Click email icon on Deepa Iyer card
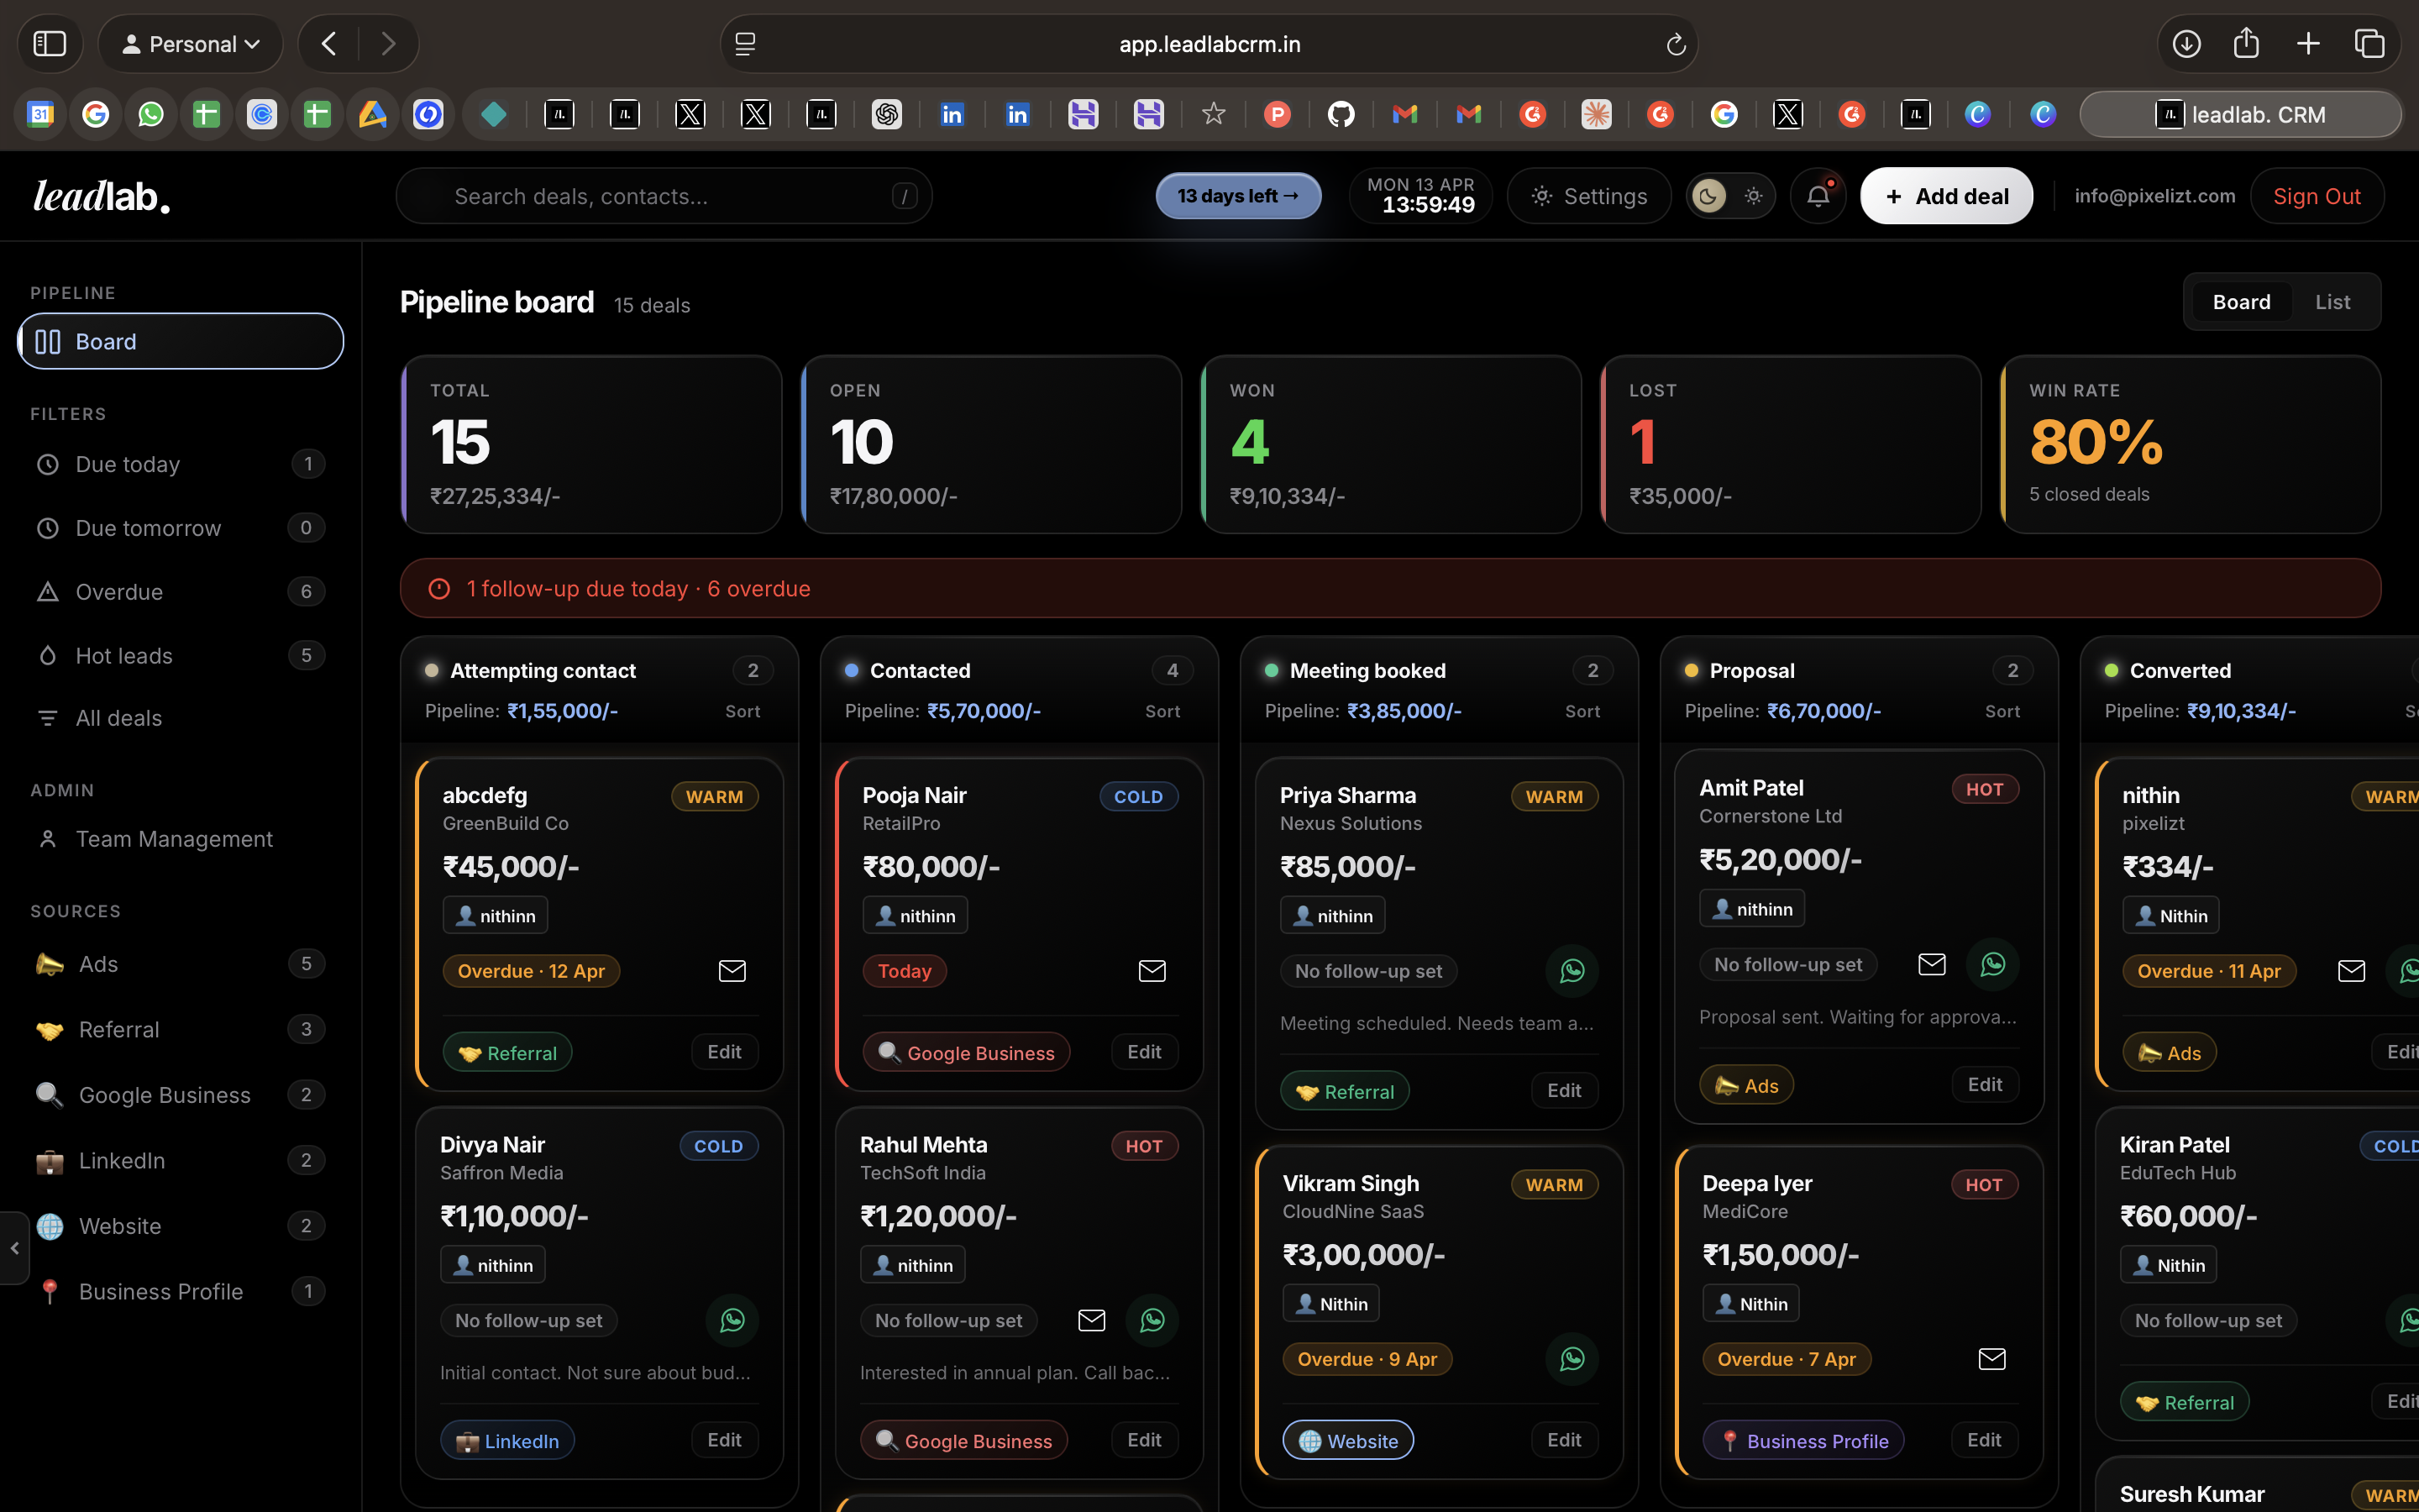Viewport: 2419px width, 1512px height. click(x=1991, y=1358)
